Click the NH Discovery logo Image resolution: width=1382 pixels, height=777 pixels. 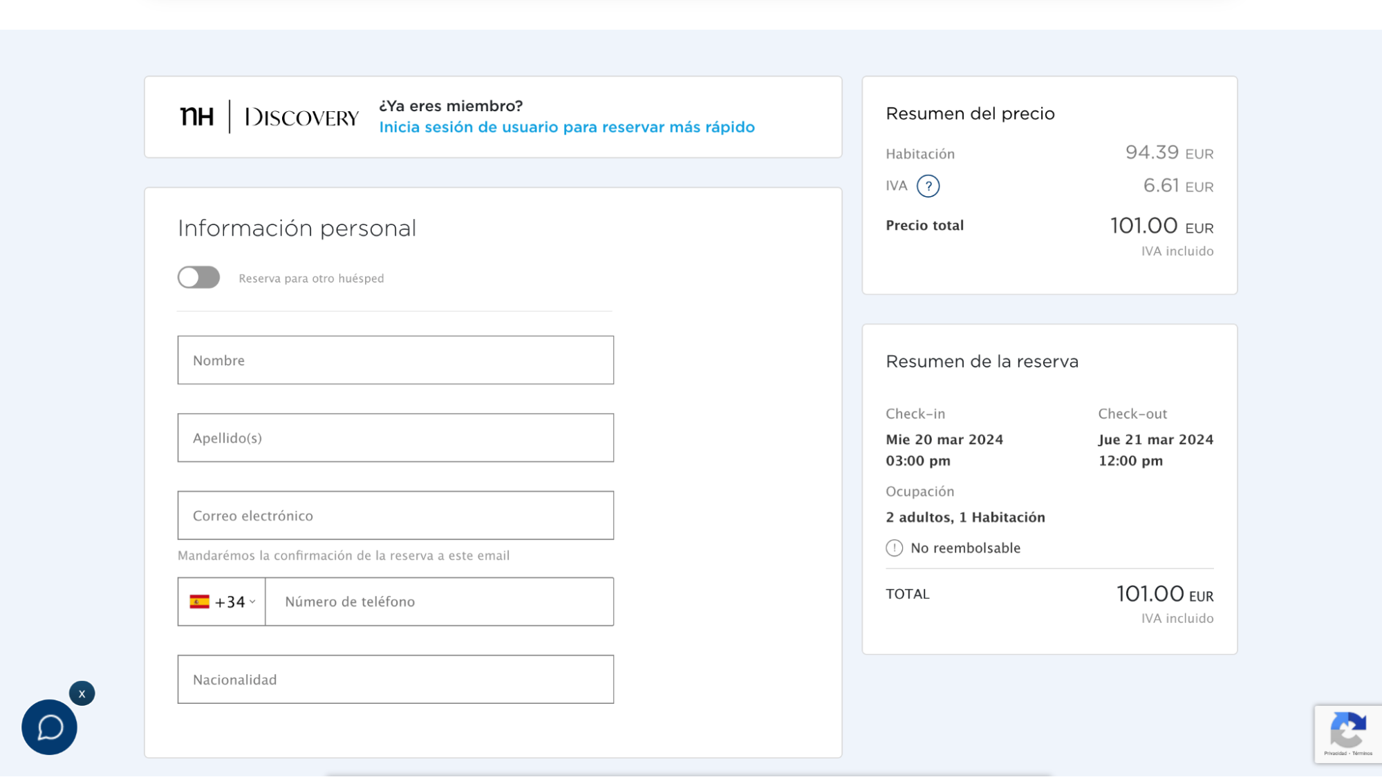pos(269,117)
